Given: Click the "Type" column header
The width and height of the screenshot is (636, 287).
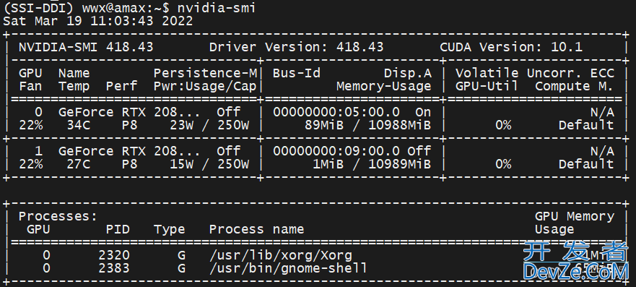Looking at the screenshot, I should (169, 229).
